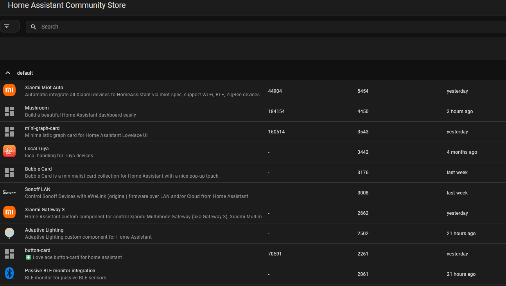Click the Local Tuya house icon
Screen dimensions: 506x286
9,151
